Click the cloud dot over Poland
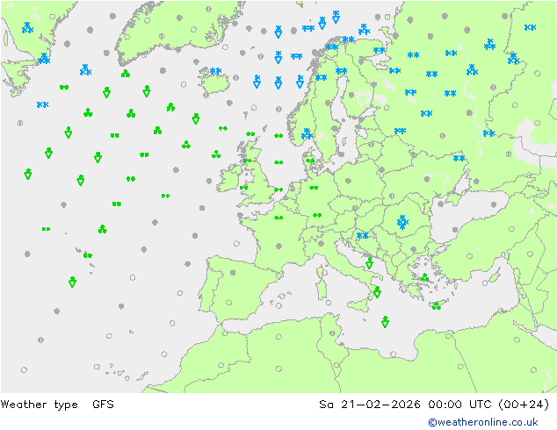Screen dimensions: 557x430 (x=348, y=181)
